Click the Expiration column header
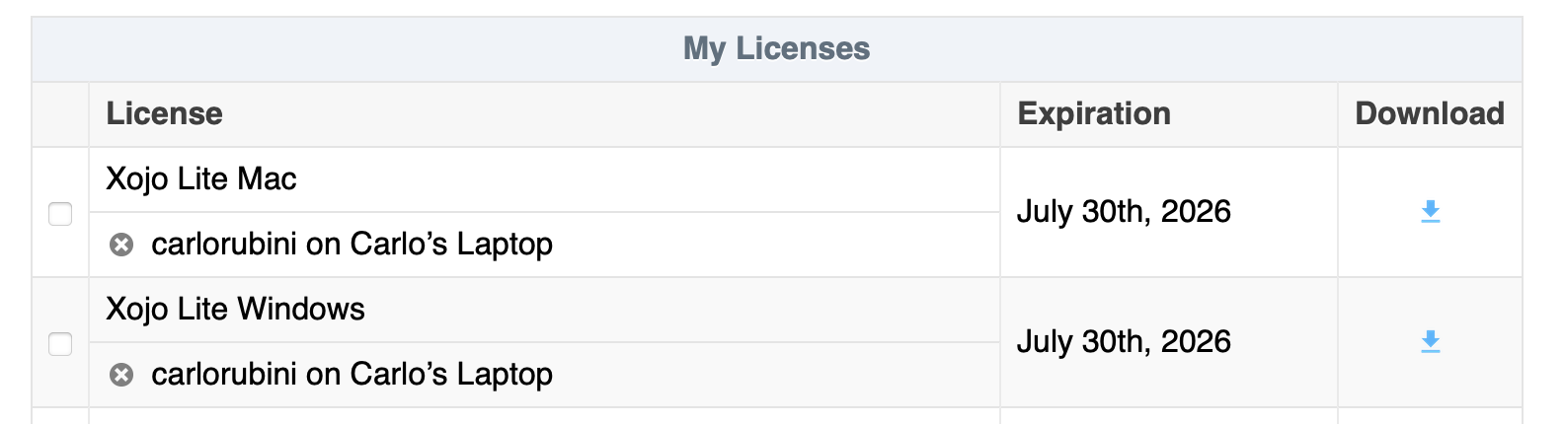 pyautogui.click(x=1094, y=114)
